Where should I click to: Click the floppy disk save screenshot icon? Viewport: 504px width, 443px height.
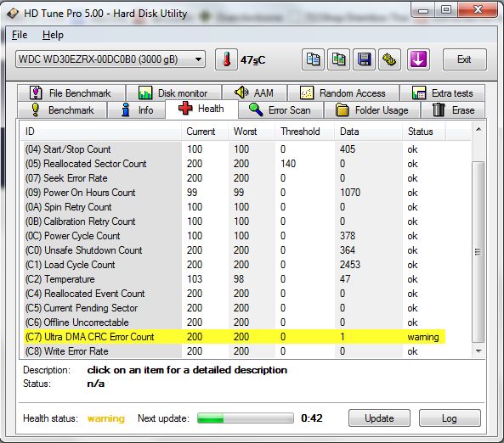click(x=364, y=59)
